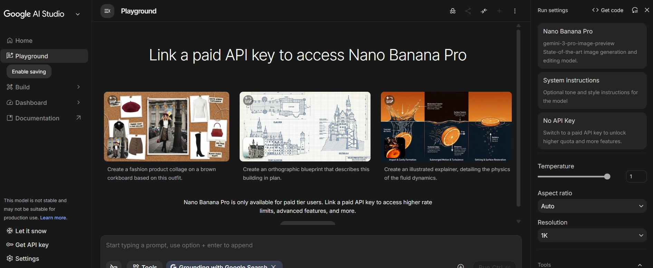The width and height of the screenshot is (653, 268).
Task: Click the remix icon on fluid dynamics card
Action: click(390, 100)
